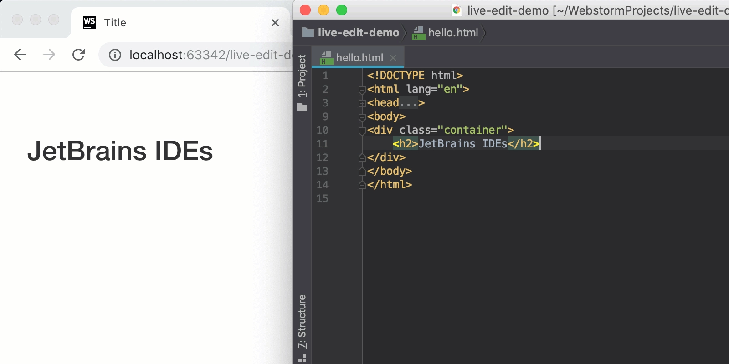Image resolution: width=729 pixels, height=364 pixels.
Task: Select the browser tab labeled Title
Action: coord(180,23)
